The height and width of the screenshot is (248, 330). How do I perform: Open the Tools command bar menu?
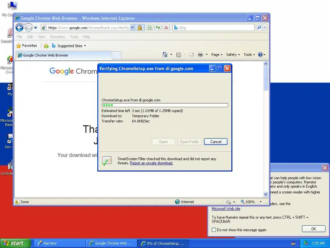[x=249, y=55]
